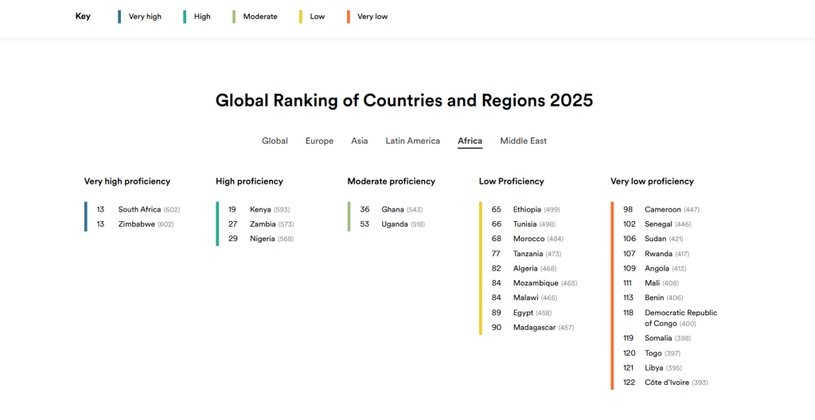Select Ghana in Moderate proficiency list
This screenshot has height=420, width=815.
(392, 209)
